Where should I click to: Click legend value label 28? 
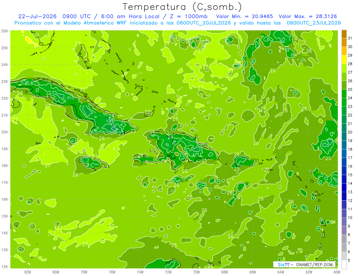coord(350,64)
